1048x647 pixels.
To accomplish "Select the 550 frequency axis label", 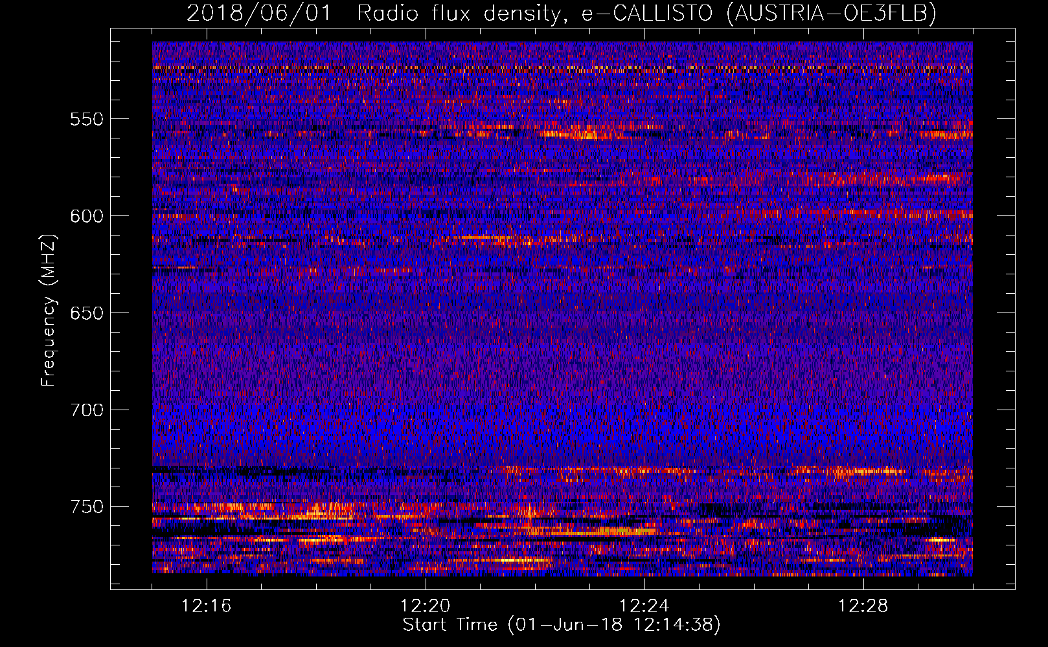I will 86,119.
